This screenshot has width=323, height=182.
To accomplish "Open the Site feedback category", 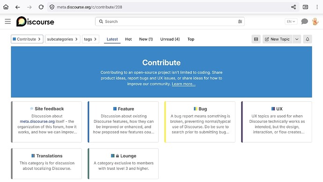I will point(49,109).
